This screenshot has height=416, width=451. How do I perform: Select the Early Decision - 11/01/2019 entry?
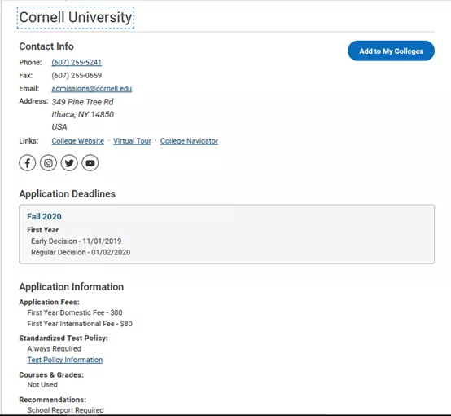[x=77, y=241]
